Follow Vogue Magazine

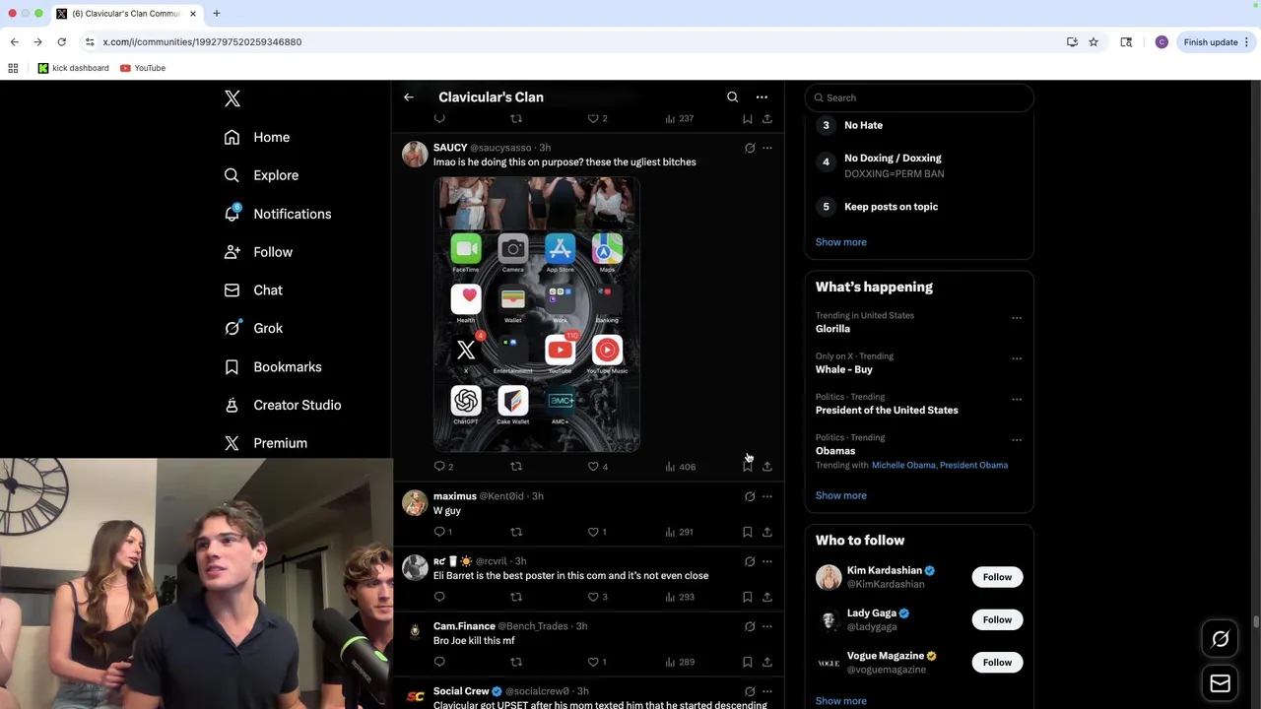pos(997,663)
